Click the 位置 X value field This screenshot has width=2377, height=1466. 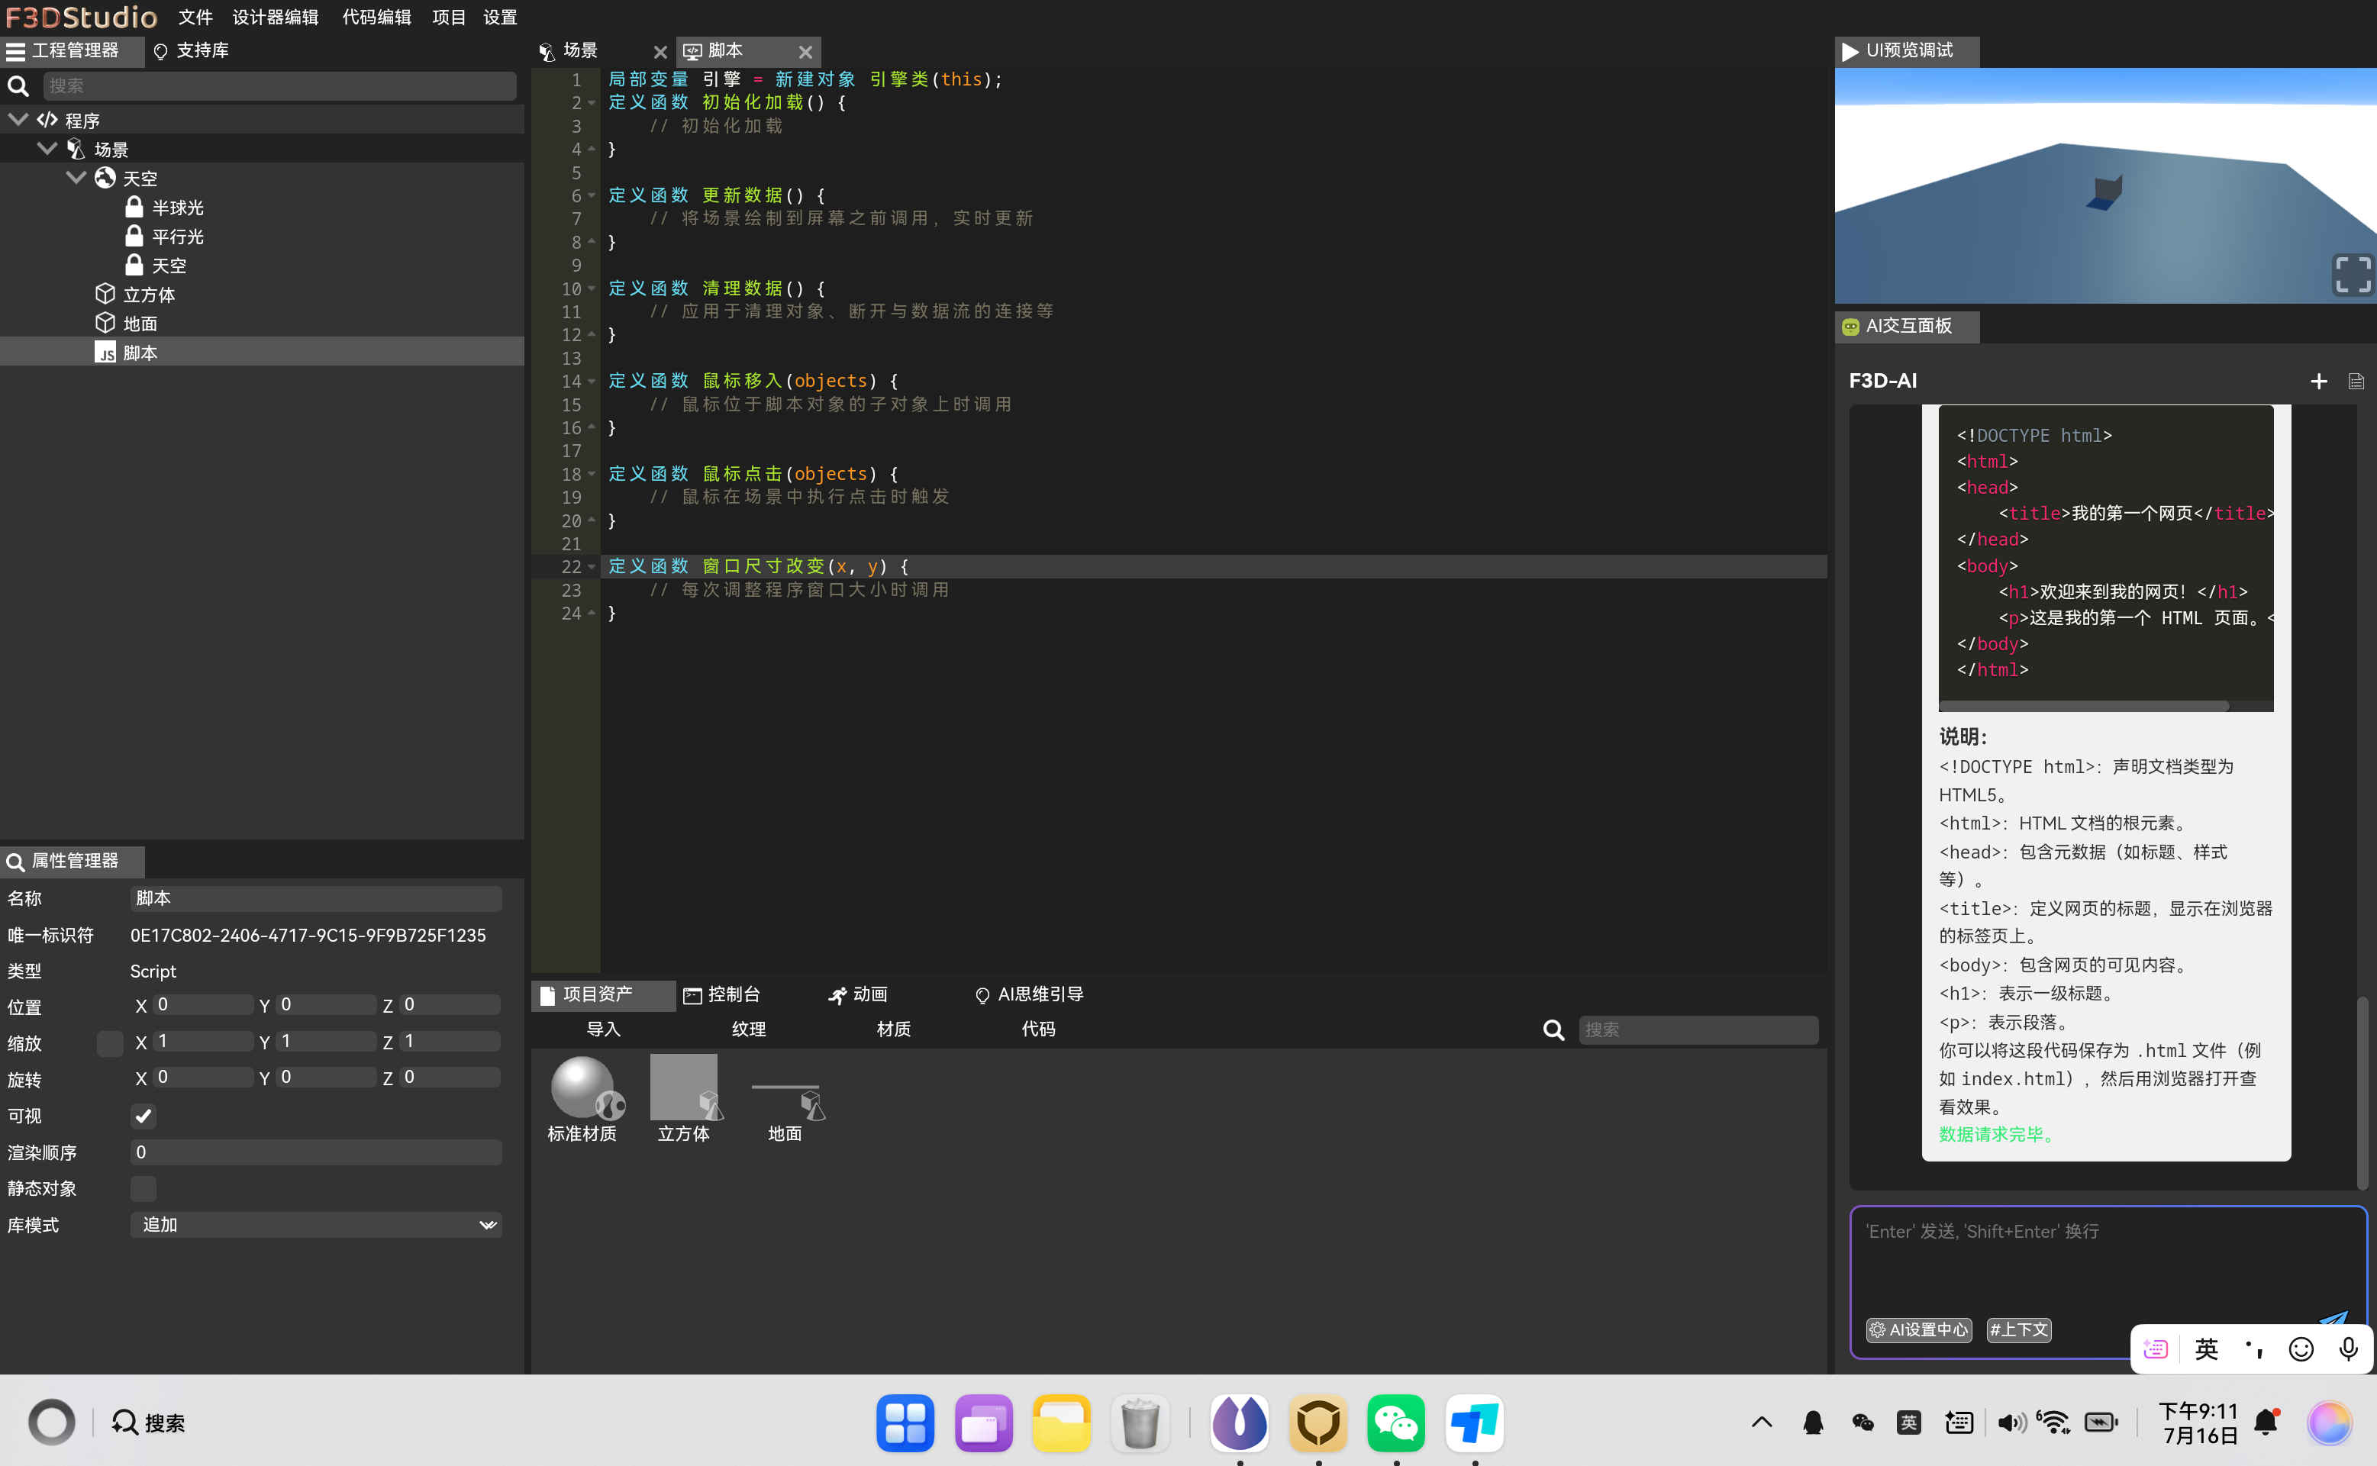(x=203, y=1006)
